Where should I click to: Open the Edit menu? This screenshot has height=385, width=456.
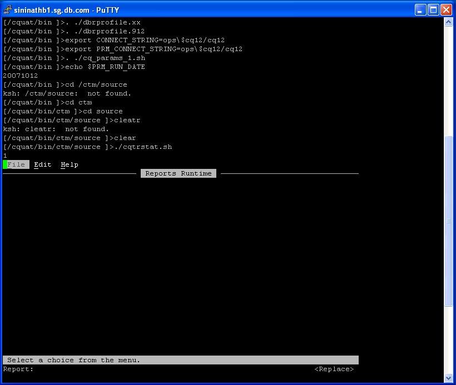point(42,164)
